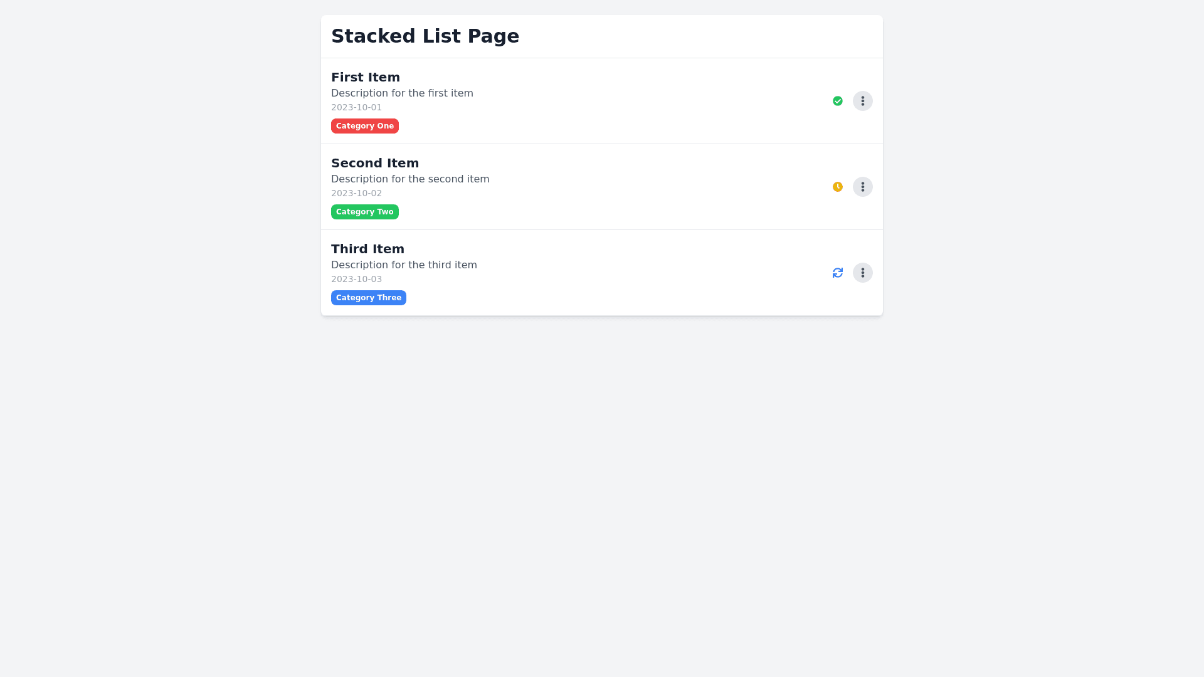Open First Item's three-dot options menu
The width and height of the screenshot is (1204, 677).
click(x=863, y=101)
